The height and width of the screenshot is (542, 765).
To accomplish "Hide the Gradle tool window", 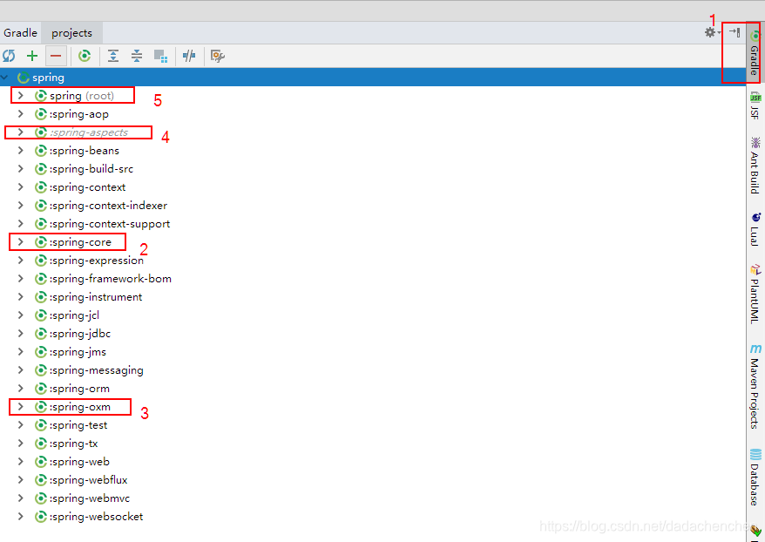I will (735, 33).
